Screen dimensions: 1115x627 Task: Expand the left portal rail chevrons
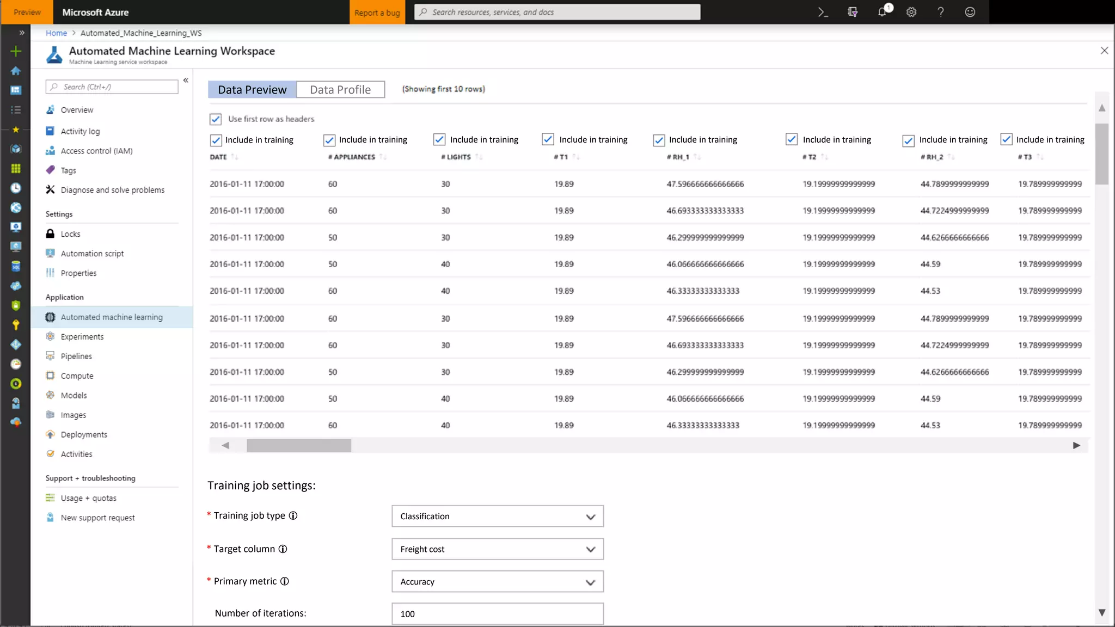pyautogui.click(x=22, y=33)
